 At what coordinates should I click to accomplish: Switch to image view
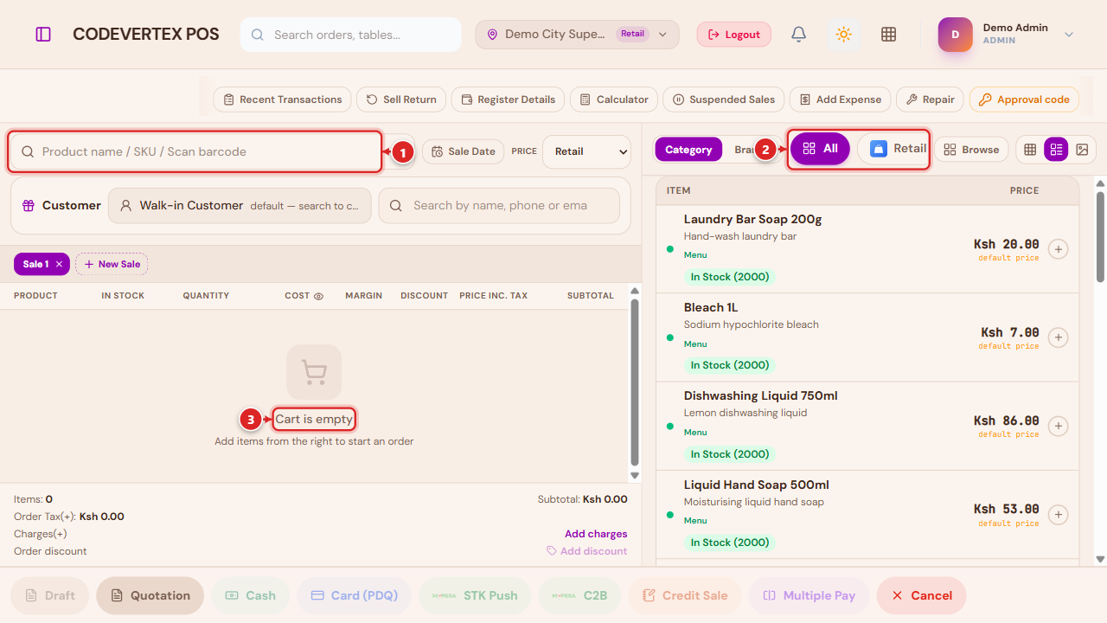coord(1082,150)
